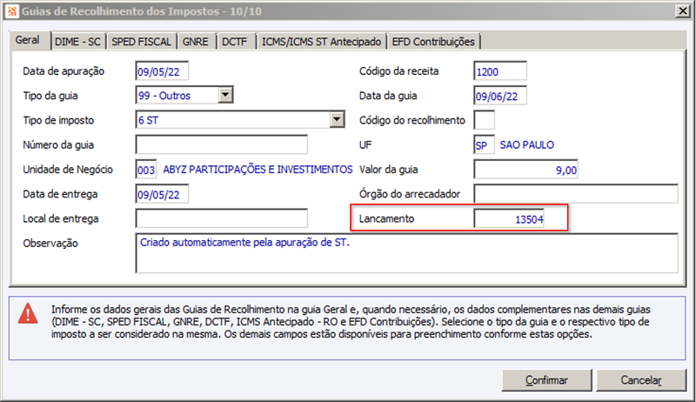The height and width of the screenshot is (402, 696).
Task: Click the Data de entrega field
Action: point(162,194)
